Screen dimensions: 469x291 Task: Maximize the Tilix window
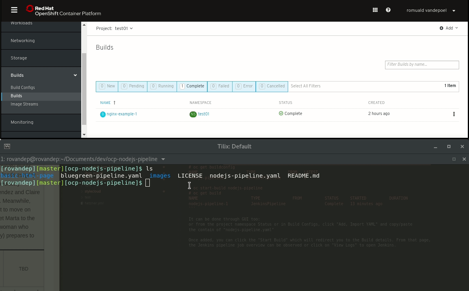449,147
